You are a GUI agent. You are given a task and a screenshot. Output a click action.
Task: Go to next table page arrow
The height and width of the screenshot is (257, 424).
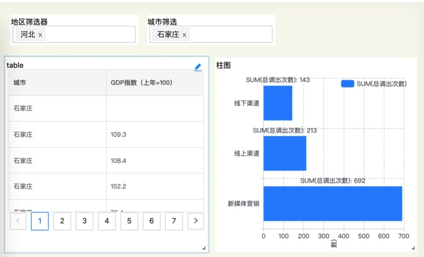[x=196, y=221]
